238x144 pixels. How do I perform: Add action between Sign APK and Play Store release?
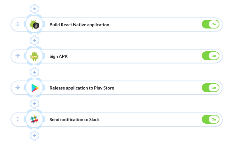click(x=34, y=72)
